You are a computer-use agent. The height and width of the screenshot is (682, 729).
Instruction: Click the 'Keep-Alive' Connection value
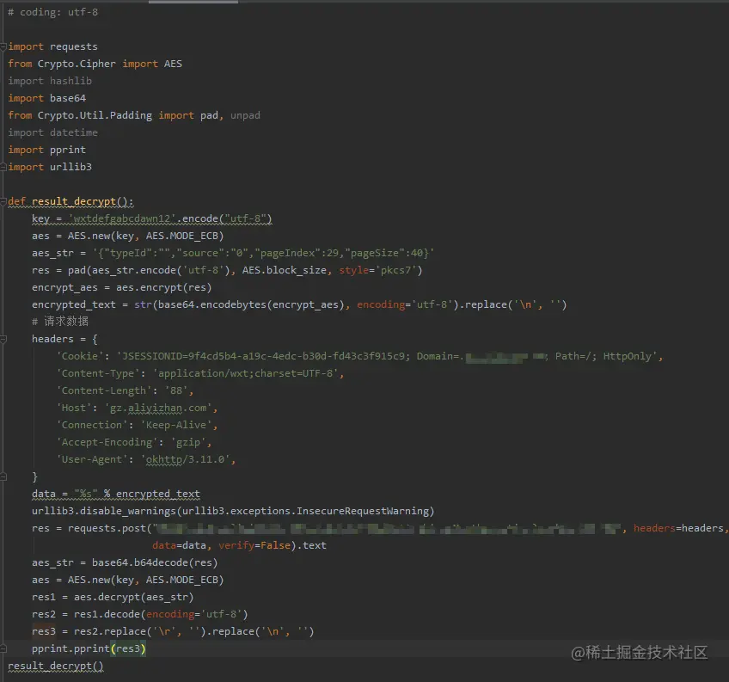175,425
